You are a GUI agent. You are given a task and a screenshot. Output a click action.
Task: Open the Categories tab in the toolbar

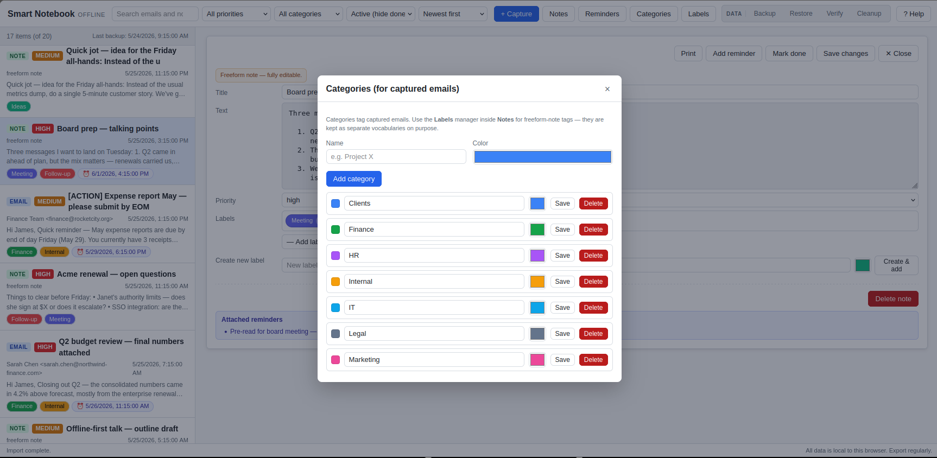pos(654,14)
